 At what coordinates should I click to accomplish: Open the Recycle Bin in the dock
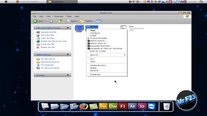coord(167,106)
